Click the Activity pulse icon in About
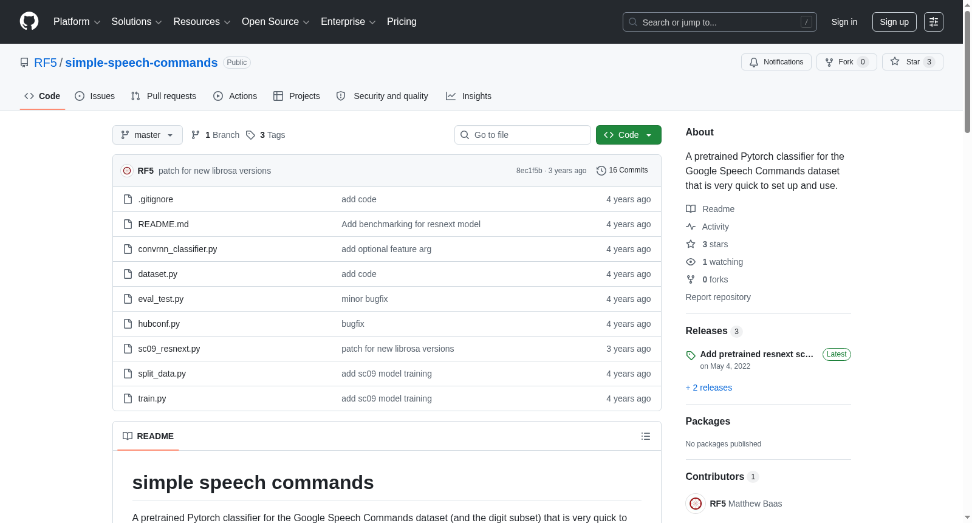The image size is (972, 523). [x=691, y=227]
